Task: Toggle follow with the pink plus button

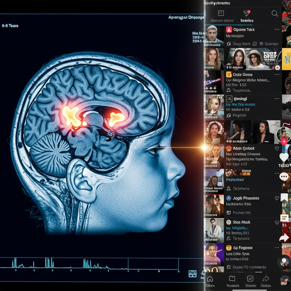Action: pos(284,141)
